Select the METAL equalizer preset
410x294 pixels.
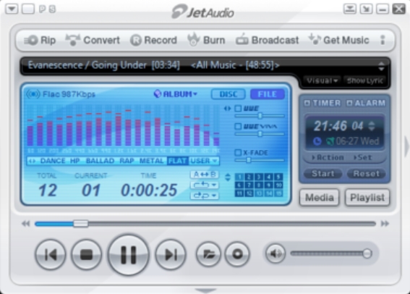pos(151,161)
